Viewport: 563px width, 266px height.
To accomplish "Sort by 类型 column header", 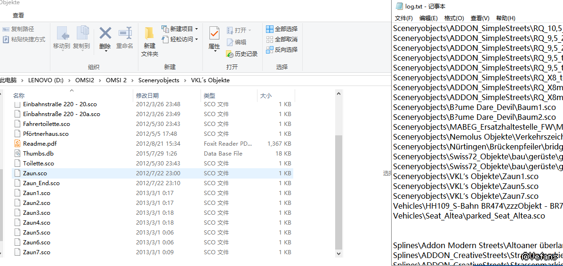I will point(209,96).
